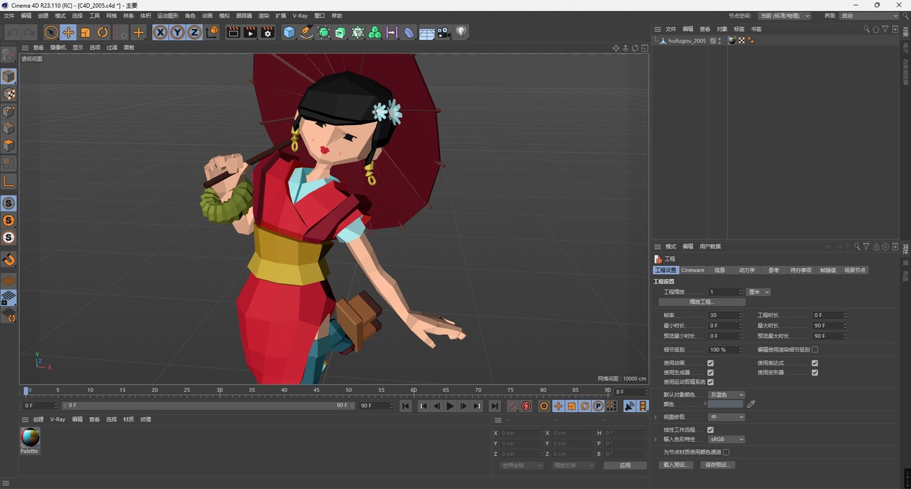Open the 渲染 menu in menu bar
The image size is (911, 489).
[x=264, y=16]
